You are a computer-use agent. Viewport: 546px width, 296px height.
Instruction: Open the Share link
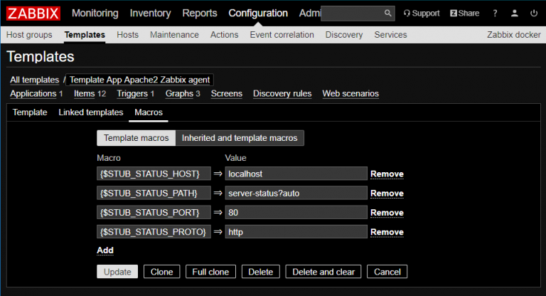pyautogui.click(x=464, y=14)
